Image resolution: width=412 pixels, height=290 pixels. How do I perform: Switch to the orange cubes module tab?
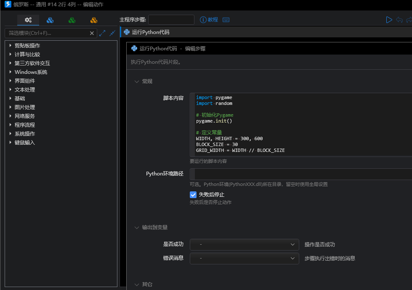click(94, 20)
